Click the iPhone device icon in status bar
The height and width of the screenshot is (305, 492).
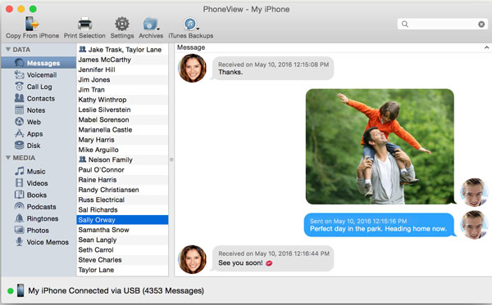coord(20,290)
